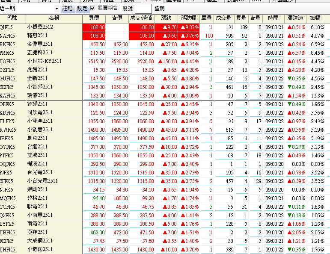
Task: Select the 小世芯-KY2511 row name
Action: coord(44,62)
